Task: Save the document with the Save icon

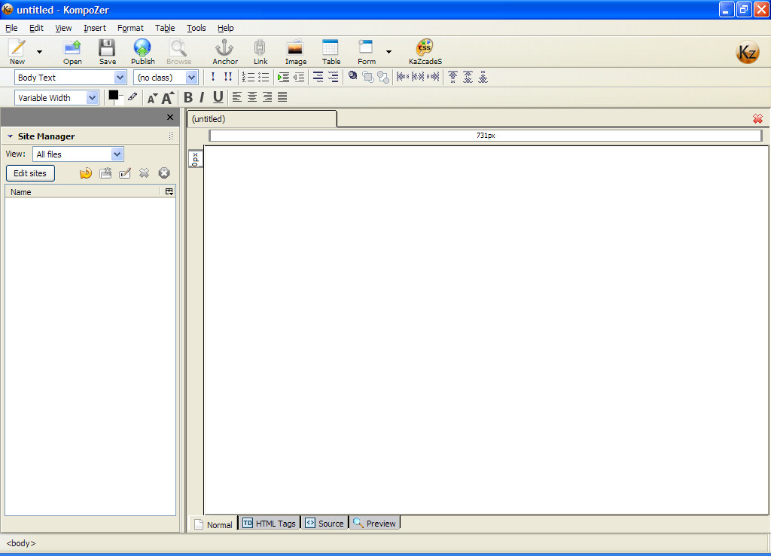Action: point(107,47)
